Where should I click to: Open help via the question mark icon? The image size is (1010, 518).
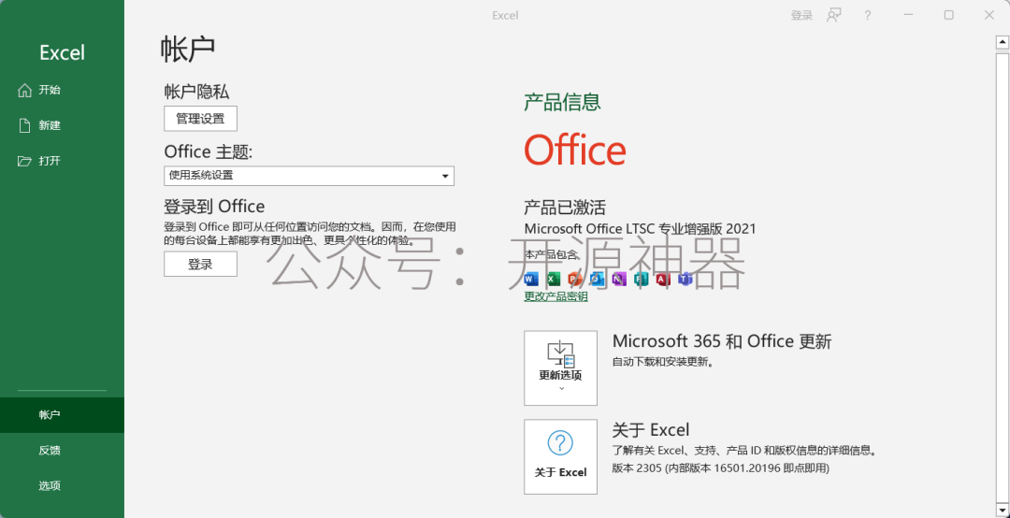click(x=868, y=16)
